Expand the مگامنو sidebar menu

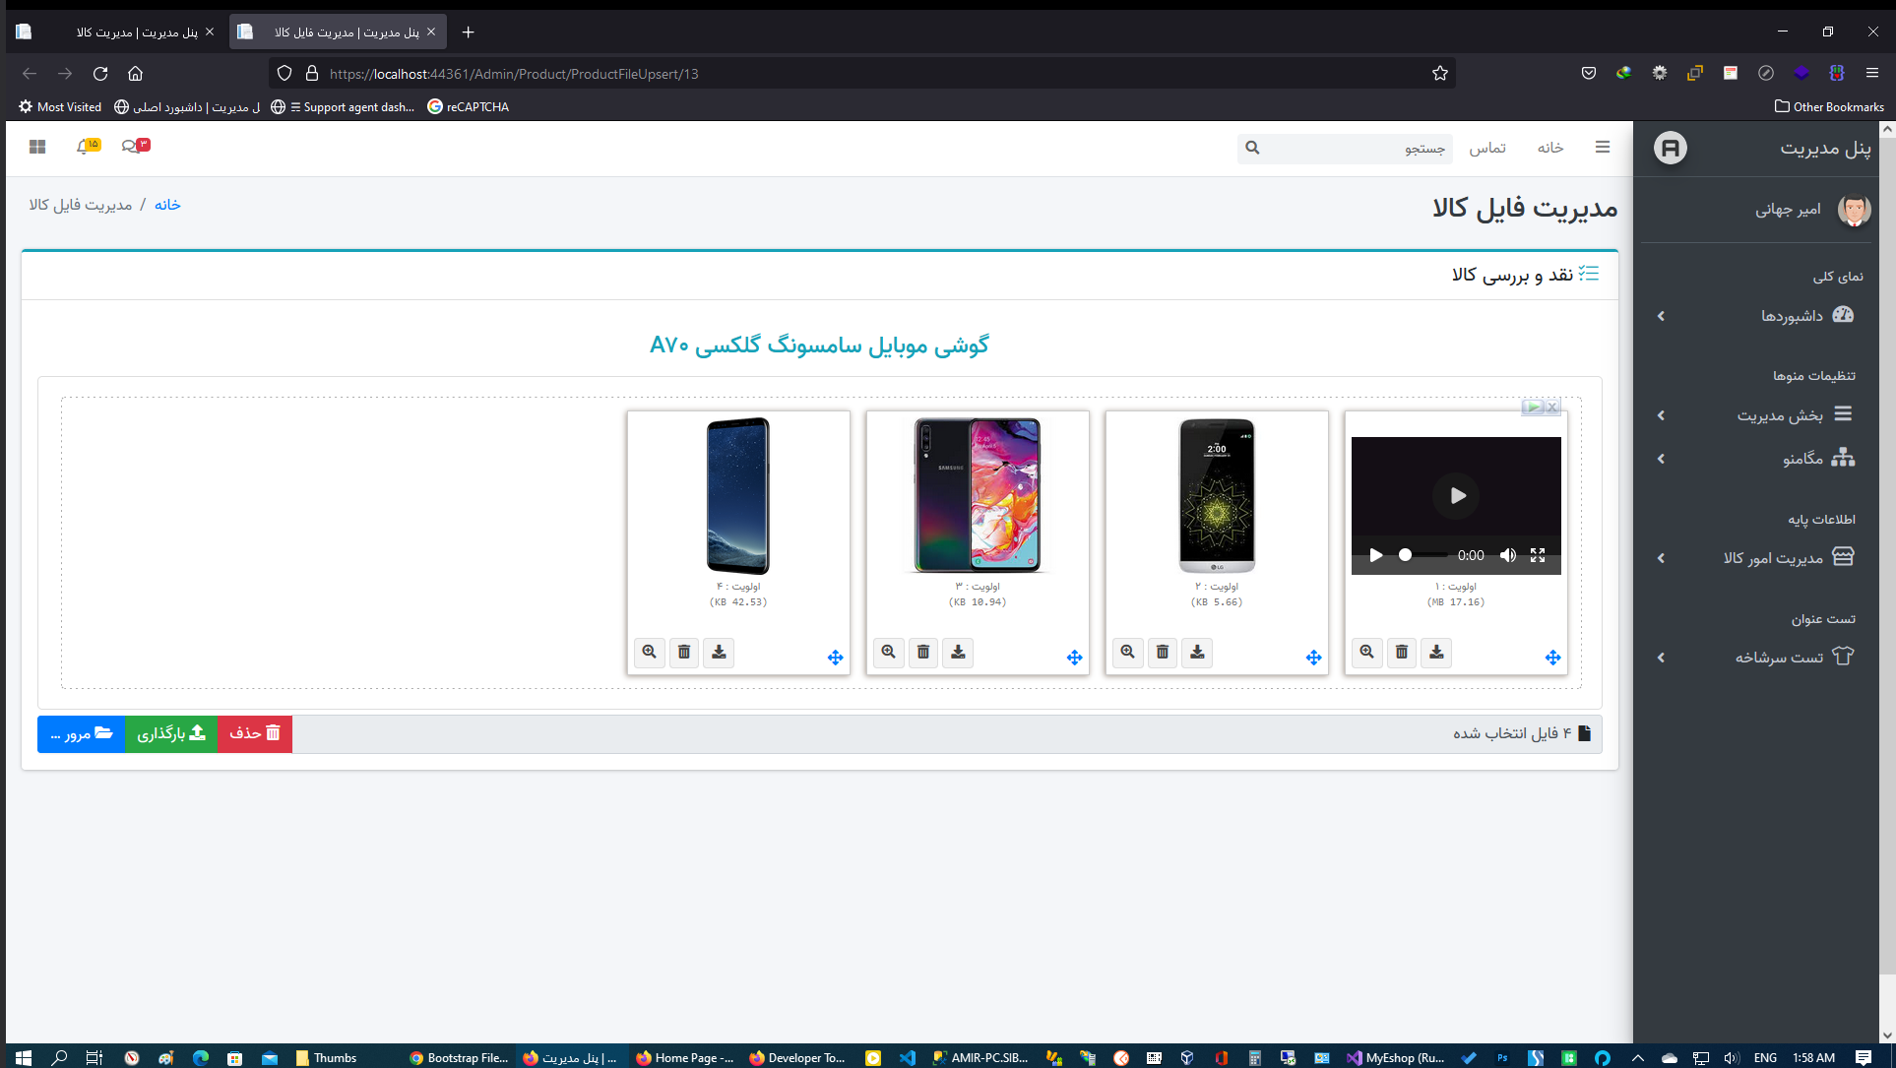(x=1758, y=459)
